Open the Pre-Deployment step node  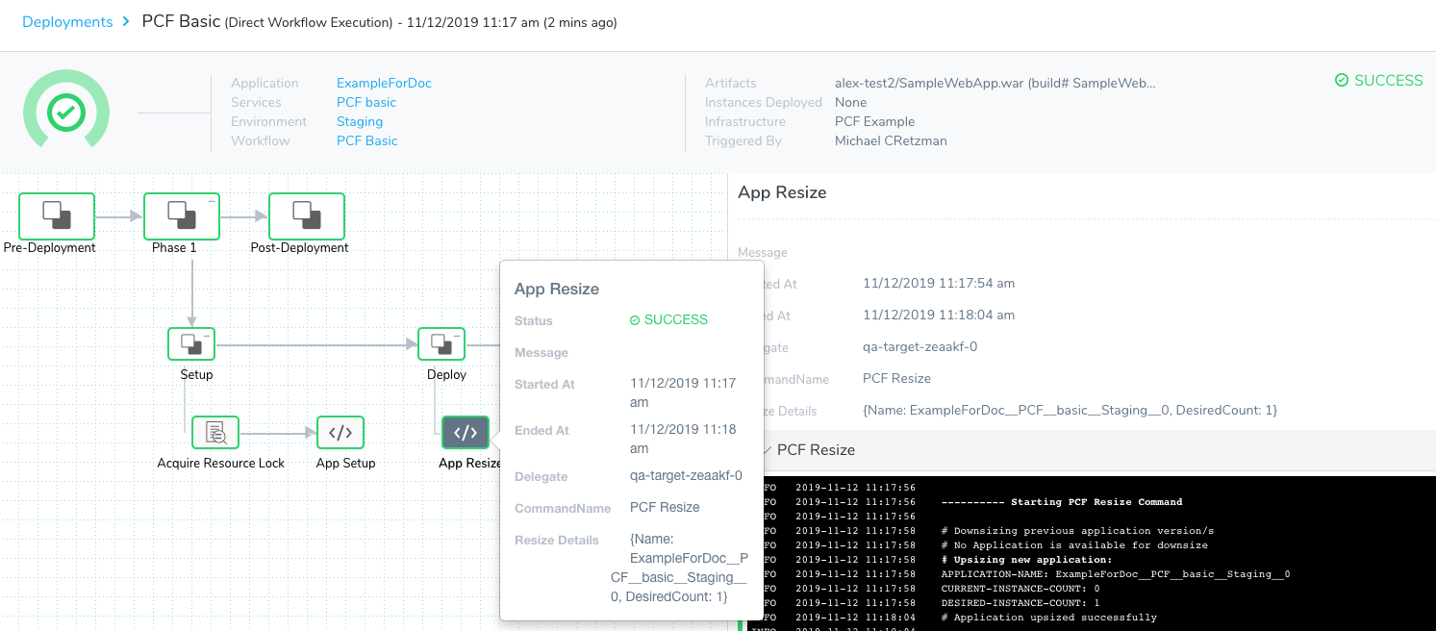click(x=57, y=216)
